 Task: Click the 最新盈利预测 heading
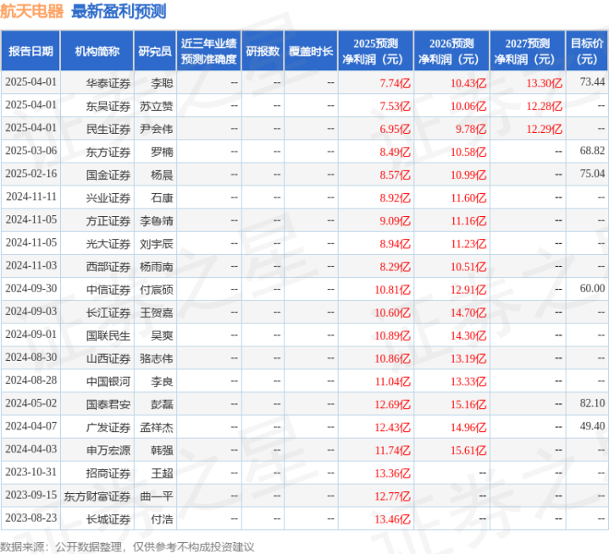[119, 11]
